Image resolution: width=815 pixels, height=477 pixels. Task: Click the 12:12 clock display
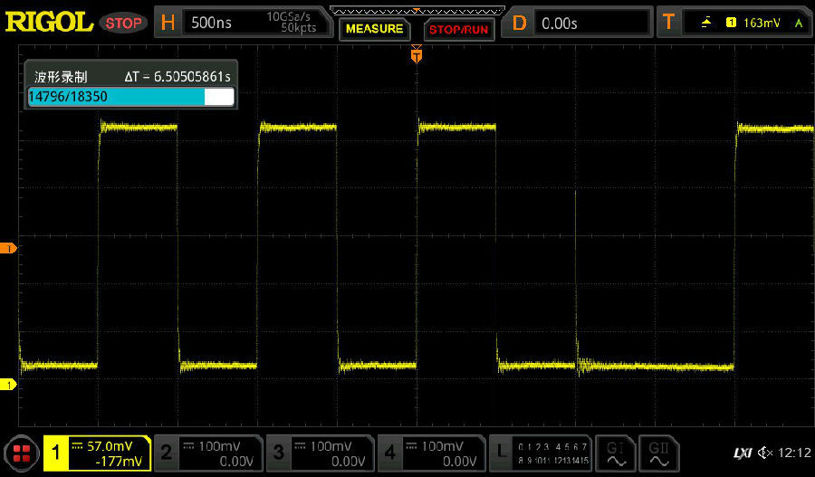coord(794,453)
